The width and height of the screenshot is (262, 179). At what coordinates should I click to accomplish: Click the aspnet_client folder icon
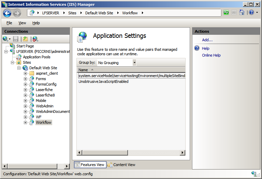coord(32,73)
